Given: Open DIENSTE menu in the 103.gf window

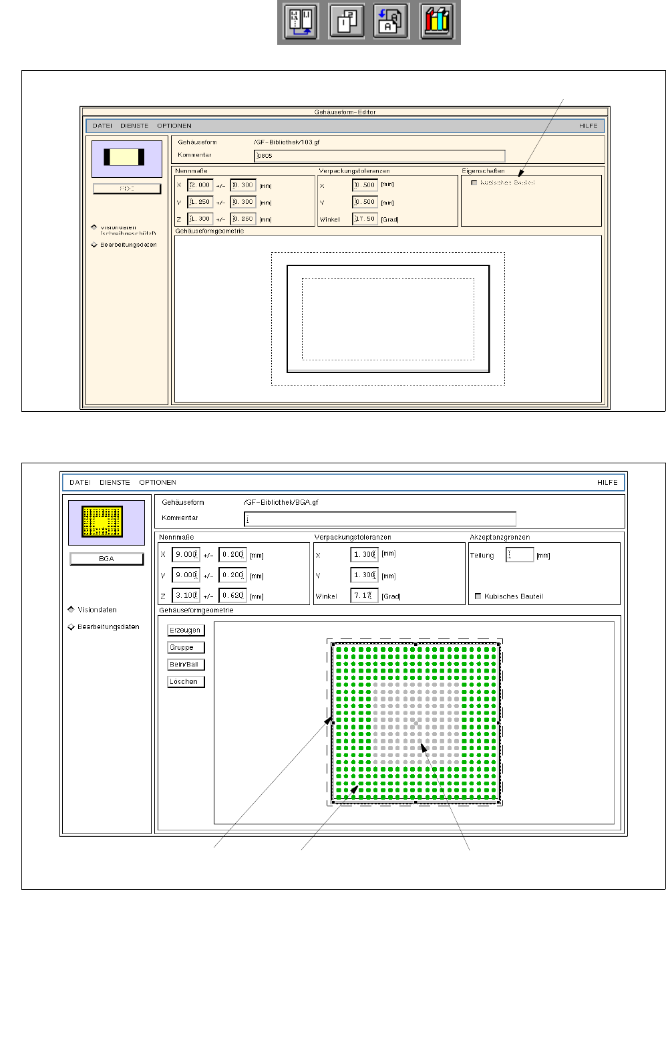Looking at the screenshot, I should coord(134,126).
